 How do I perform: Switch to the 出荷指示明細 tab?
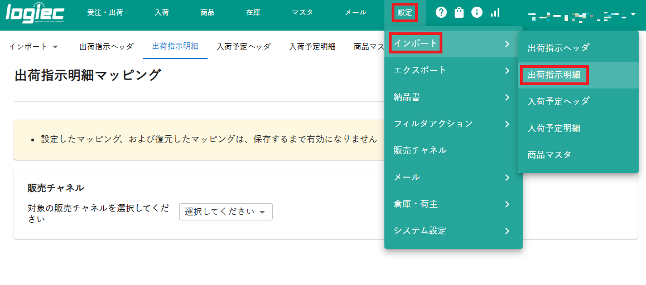175,46
